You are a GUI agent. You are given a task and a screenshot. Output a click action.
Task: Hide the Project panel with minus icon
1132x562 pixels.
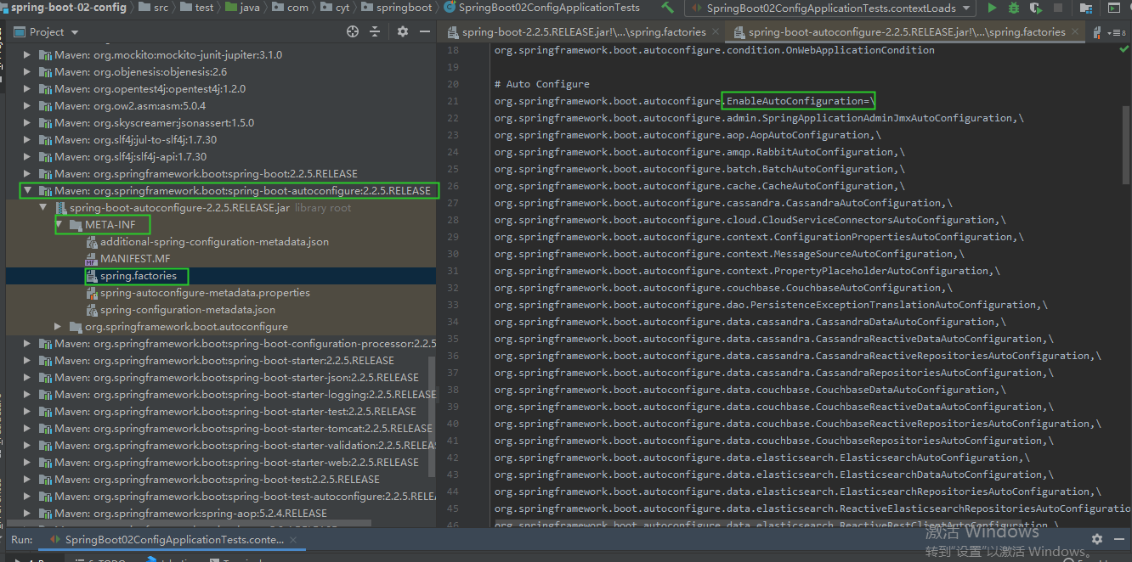pos(425,31)
